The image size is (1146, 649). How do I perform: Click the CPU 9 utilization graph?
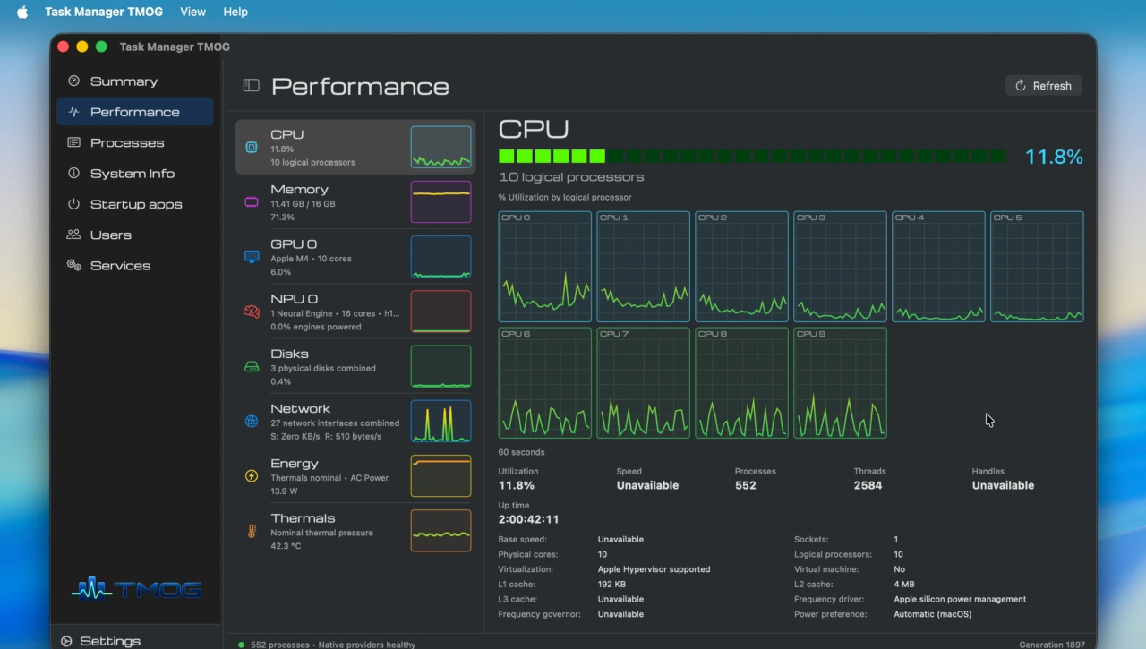[840, 383]
